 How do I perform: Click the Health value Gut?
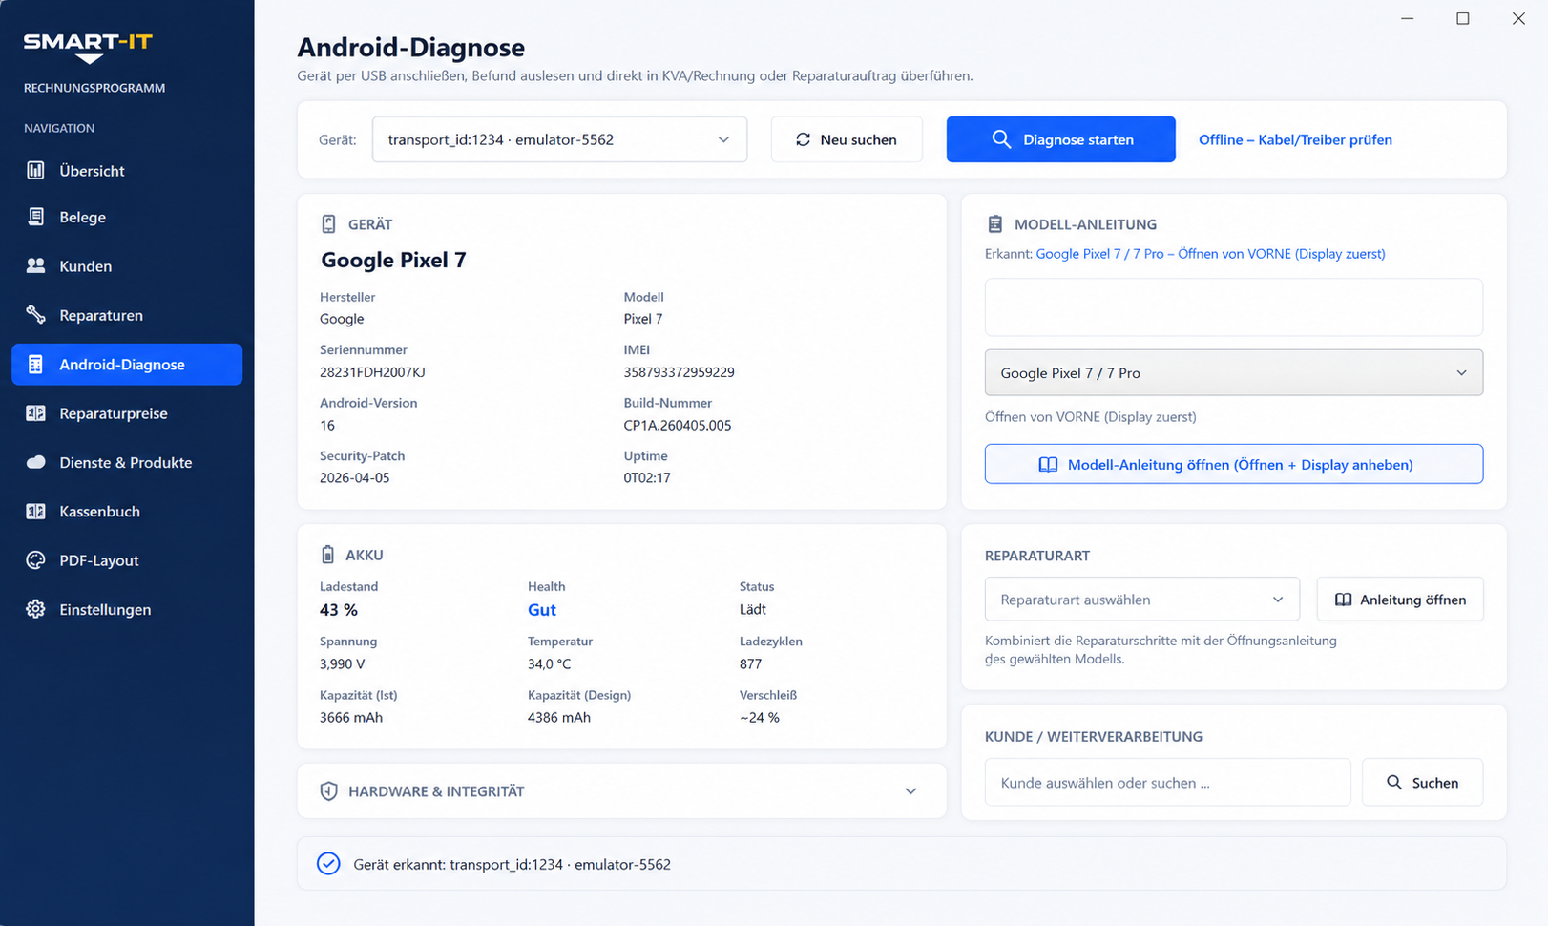coord(541,609)
